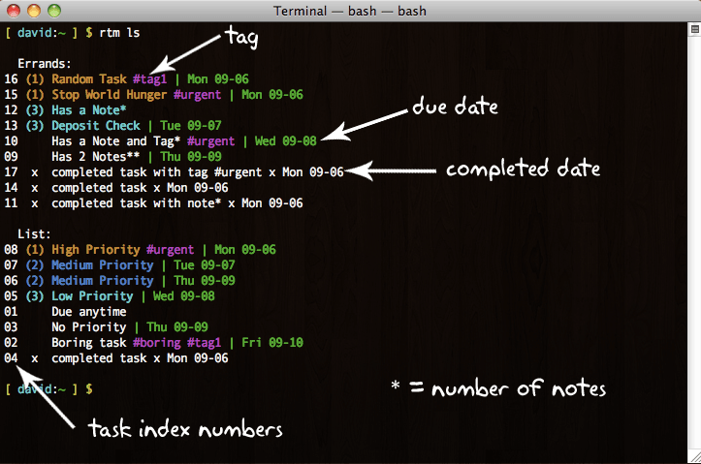
Task: Click the 'No Priority' task
Action: [89, 326]
